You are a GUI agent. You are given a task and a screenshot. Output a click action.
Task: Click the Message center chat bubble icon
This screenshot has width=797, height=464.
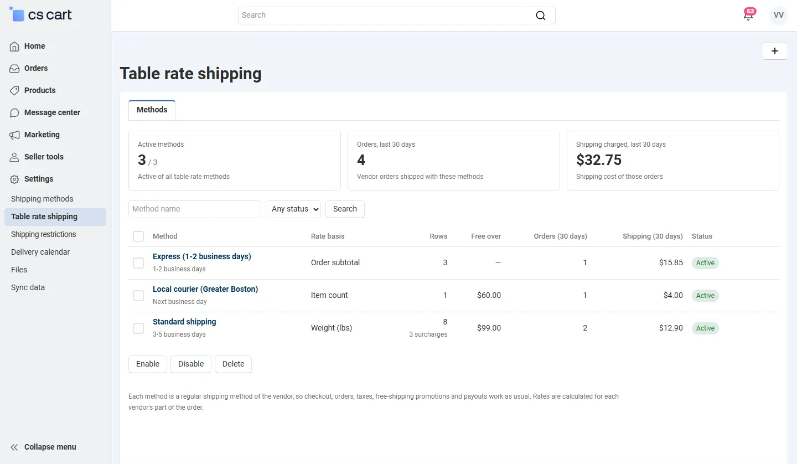[x=14, y=113]
